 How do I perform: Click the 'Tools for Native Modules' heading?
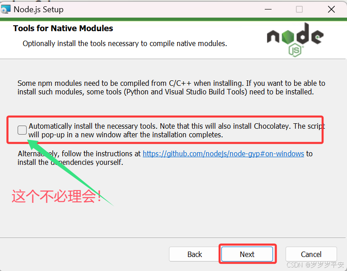click(x=63, y=28)
